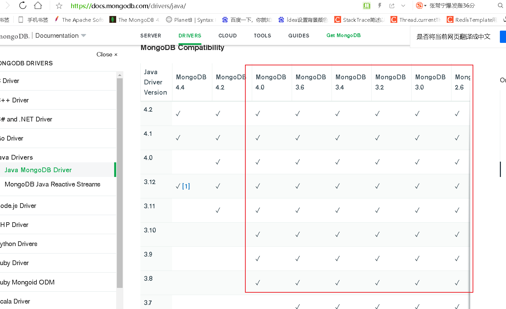This screenshot has width=506, height=309.
Task: Click the sidebar scrollbar thumb
Action: [x=120, y=183]
